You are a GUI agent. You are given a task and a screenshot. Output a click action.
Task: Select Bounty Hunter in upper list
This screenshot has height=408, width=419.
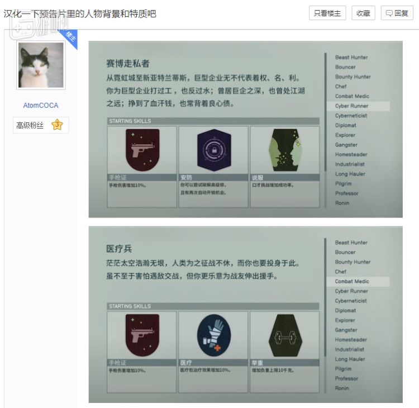[x=353, y=77]
